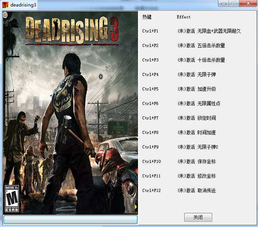Click effect text 无限血+武器无限耐久
Viewport: 258px width, 227px height.
(x=219, y=31)
